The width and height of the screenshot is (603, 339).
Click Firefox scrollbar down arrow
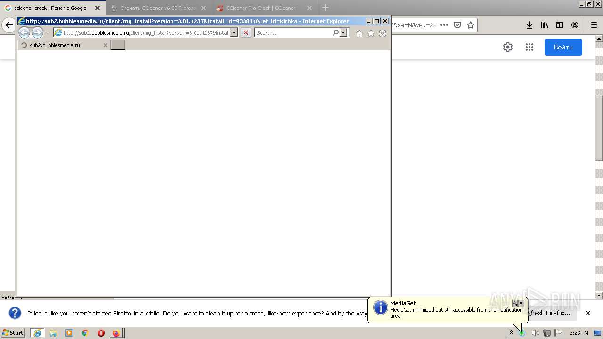599,296
